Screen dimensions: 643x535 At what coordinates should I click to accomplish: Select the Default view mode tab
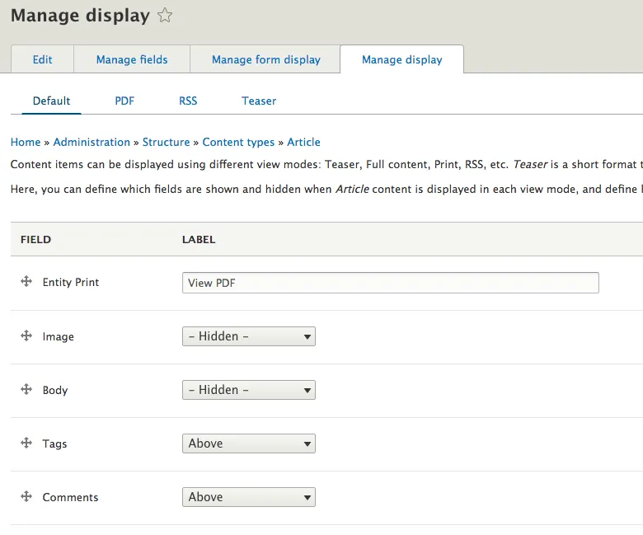coord(51,101)
